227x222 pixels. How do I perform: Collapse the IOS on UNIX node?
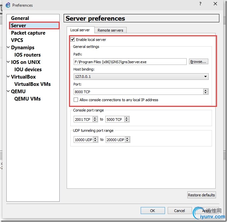pos(8,62)
